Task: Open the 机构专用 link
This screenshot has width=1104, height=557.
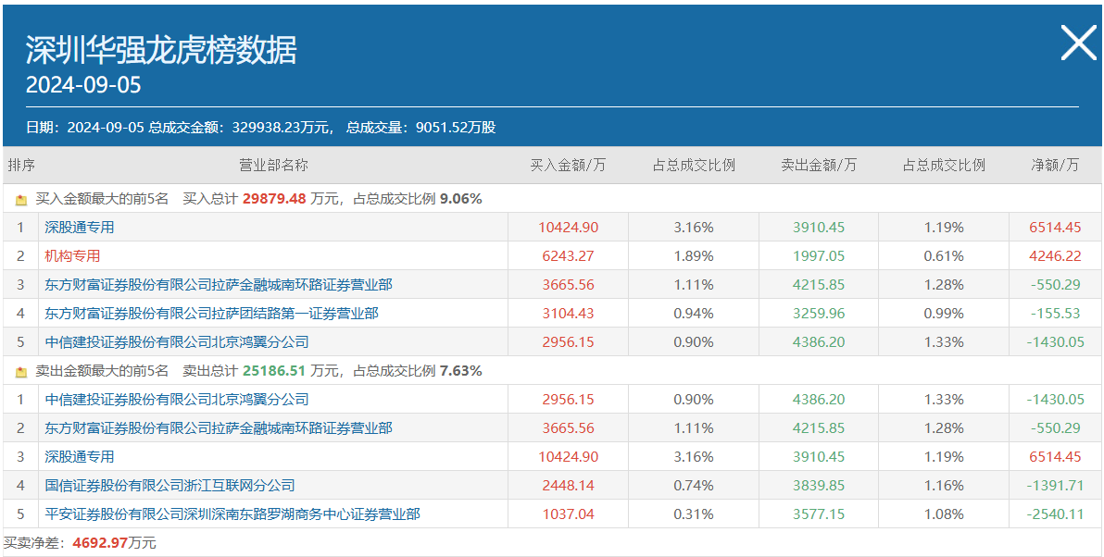Action: [x=72, y=255]
